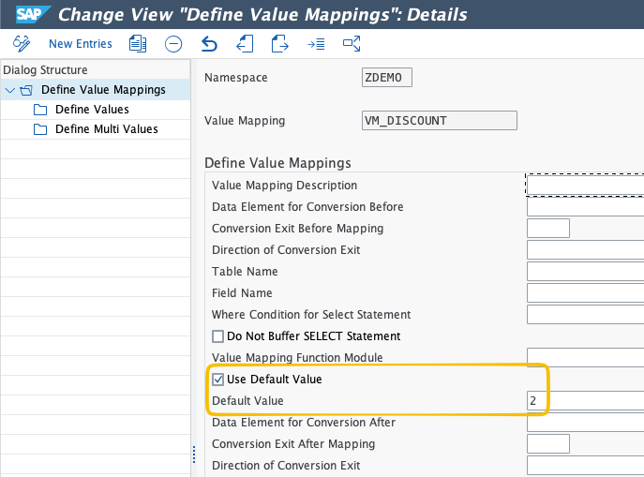
Task: Click the Table Name input field
Action: click(x=585, y=272)
